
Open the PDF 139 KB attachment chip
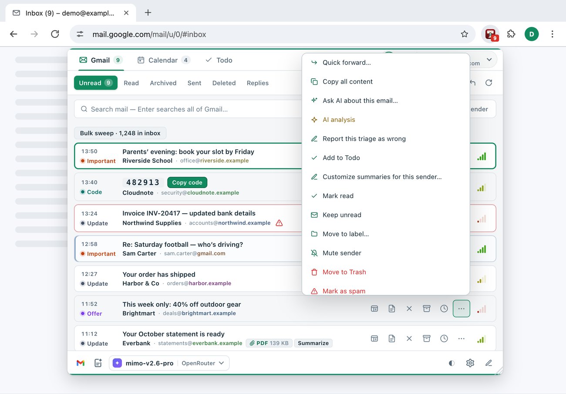click(269, 343)
